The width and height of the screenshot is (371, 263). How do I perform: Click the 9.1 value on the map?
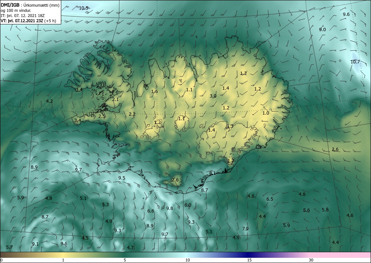[x=35, y=244]
